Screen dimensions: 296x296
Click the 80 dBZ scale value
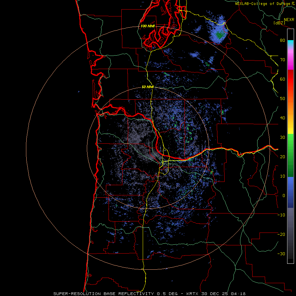[x=283, y=40]
